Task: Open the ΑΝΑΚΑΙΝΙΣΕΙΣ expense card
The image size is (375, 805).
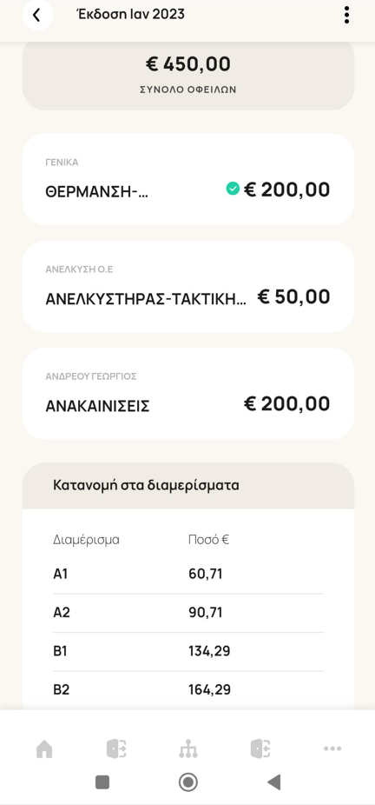Action: 188,394
